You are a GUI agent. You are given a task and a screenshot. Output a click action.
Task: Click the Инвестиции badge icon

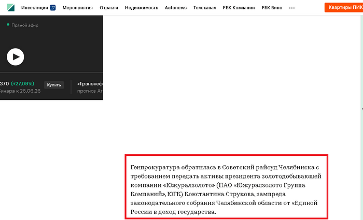(52, 8)
